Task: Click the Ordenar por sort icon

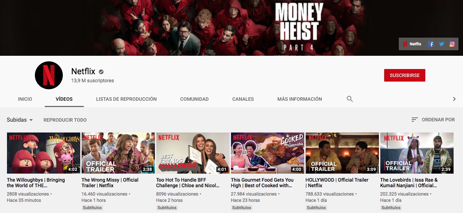Action: (415, 120)
